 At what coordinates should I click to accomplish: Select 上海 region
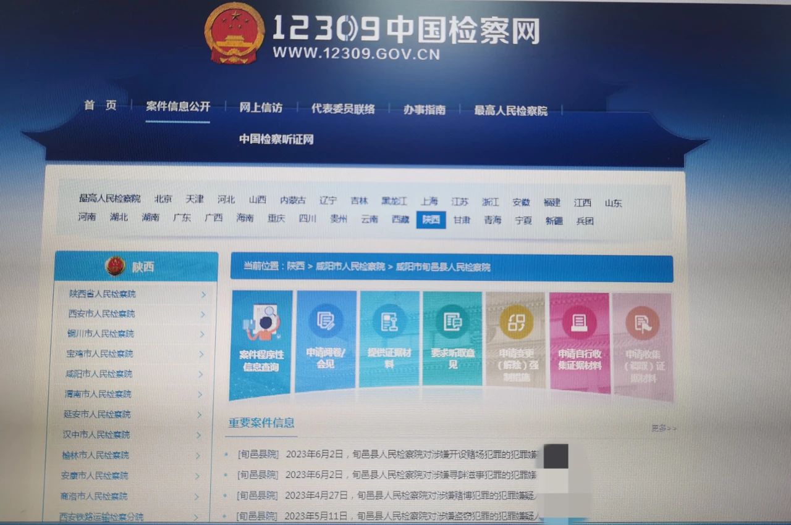click(429, 201)
